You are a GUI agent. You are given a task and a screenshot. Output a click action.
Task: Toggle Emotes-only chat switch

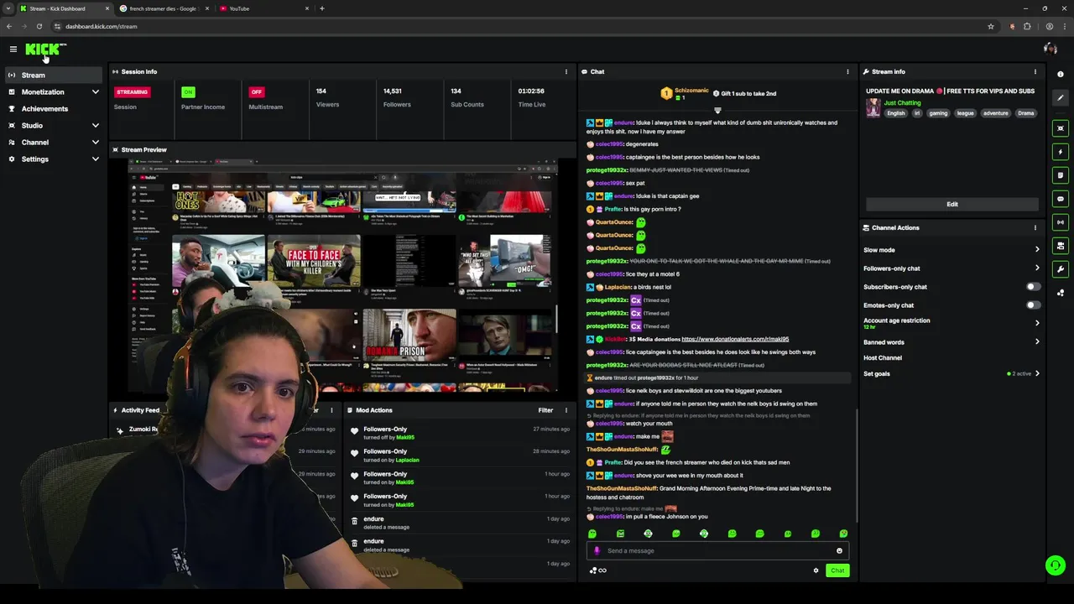(1034, 305)
